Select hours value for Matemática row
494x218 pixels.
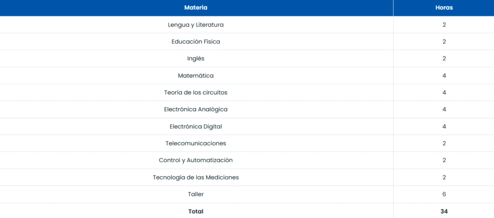click(444, 76)
